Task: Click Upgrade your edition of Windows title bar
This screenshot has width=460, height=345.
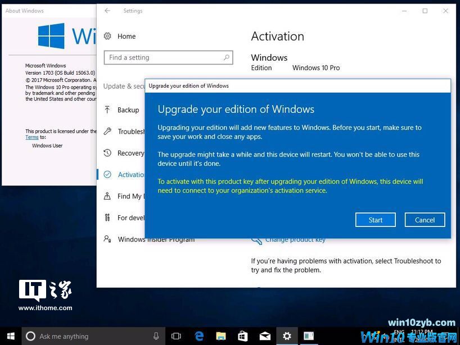Action: 297,86
